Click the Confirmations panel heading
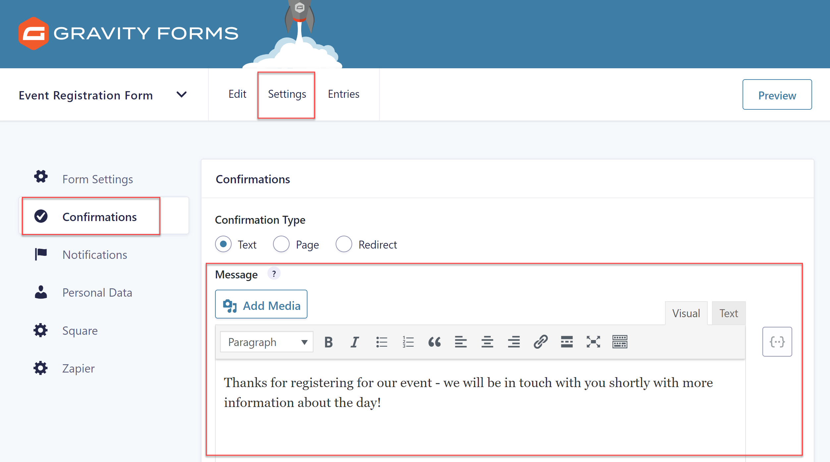This screenshot has width=830, height=462. click(253, 179)
